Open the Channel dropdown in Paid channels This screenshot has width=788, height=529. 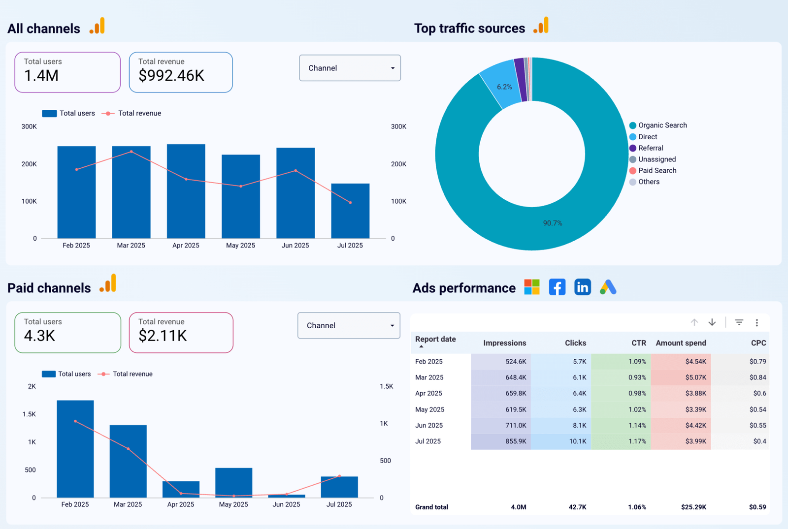click(349, 325)
